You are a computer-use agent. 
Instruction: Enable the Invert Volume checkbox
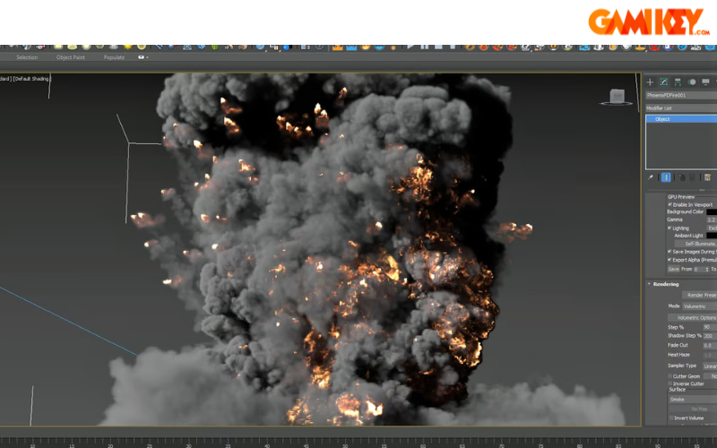tap(671, 418)
